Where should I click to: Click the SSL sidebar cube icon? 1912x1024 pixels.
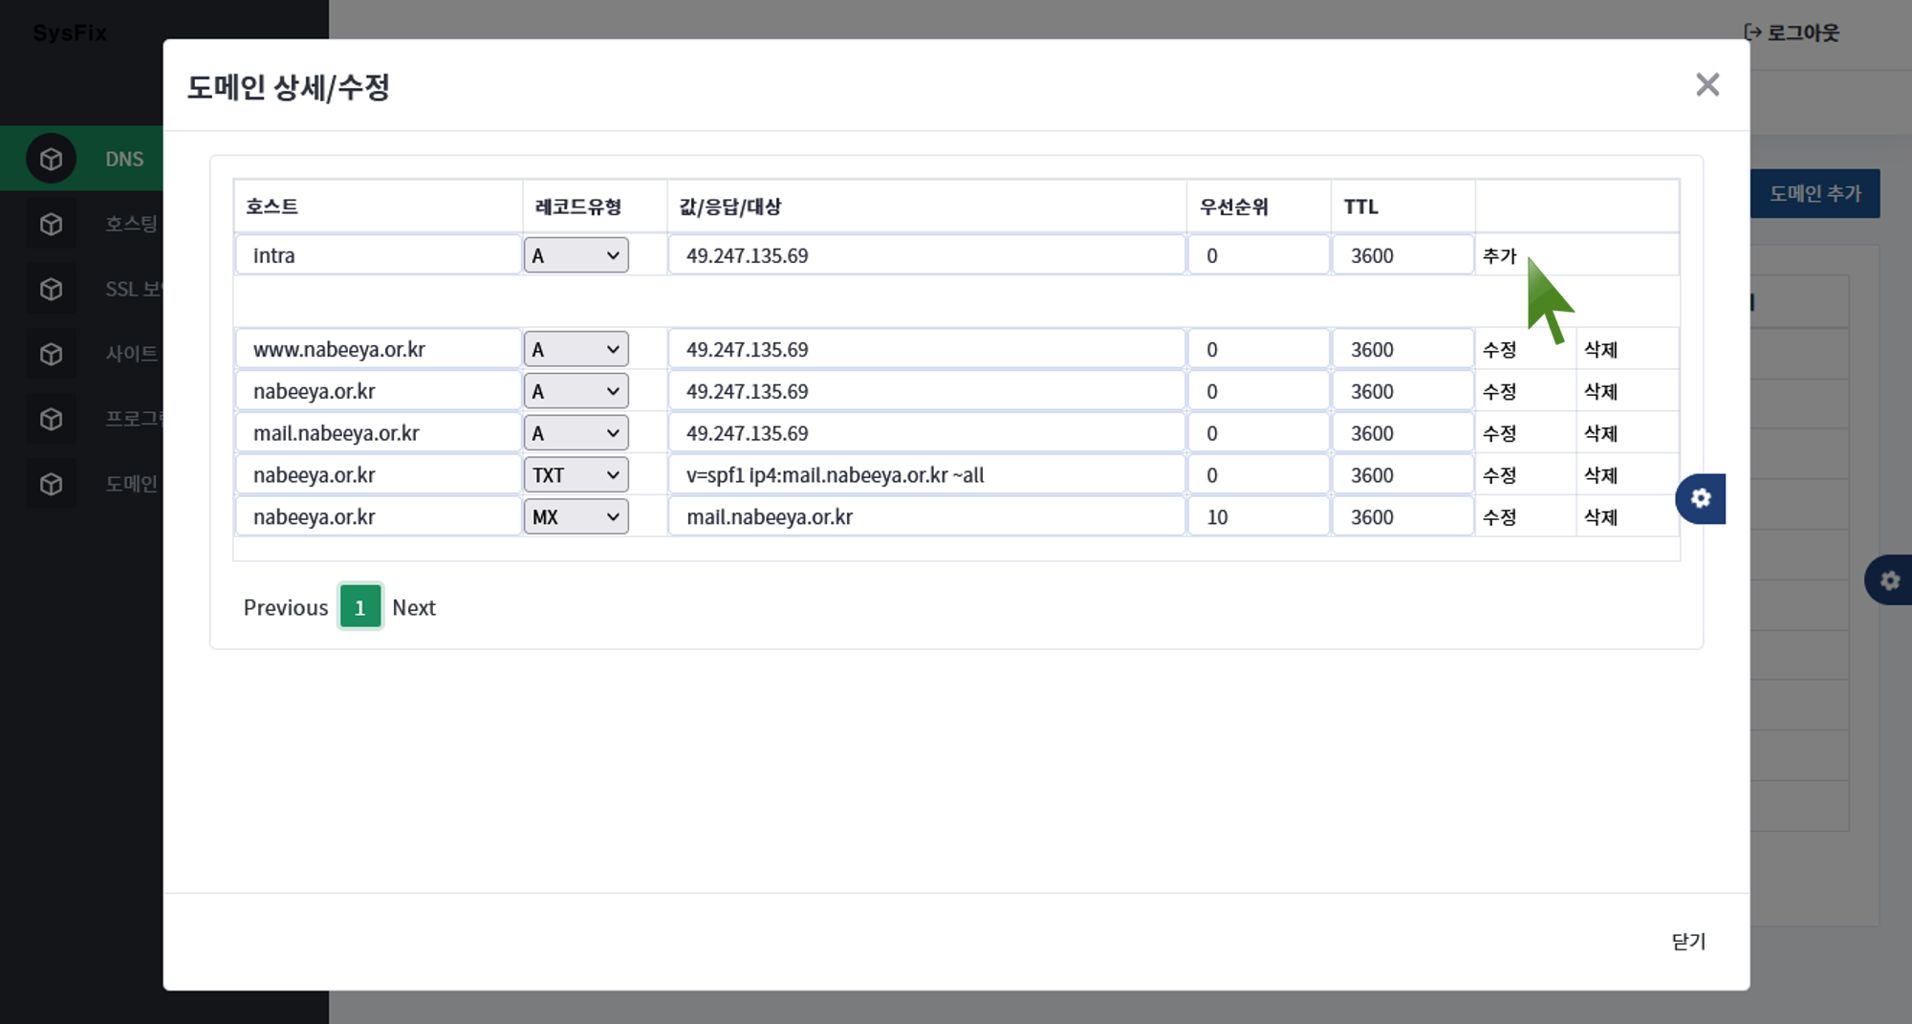point(51,289)
